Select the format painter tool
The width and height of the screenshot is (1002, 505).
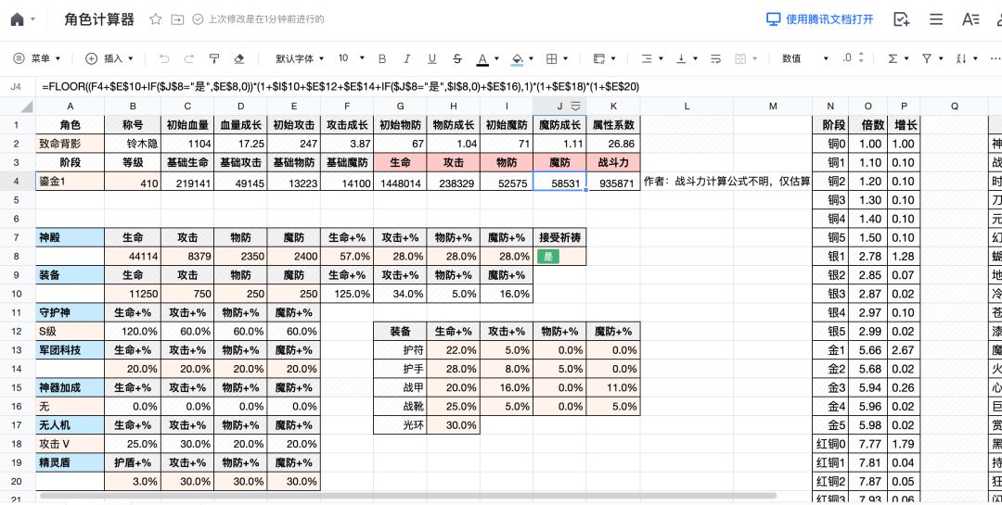click(x=214, y=58)
